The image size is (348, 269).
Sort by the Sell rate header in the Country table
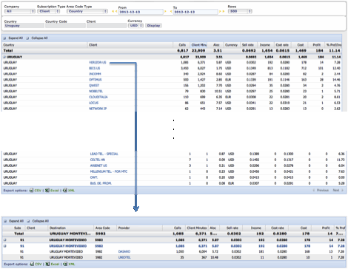click(248, 45)
